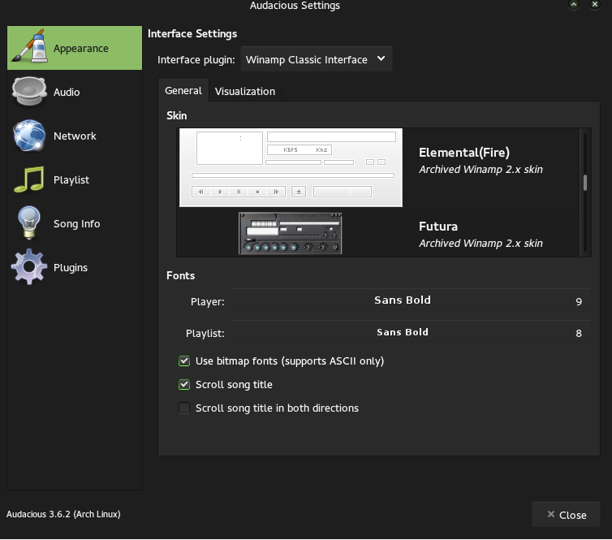Click the Plugins label in sidebar
612x540 pixels.
pos(71,268)
